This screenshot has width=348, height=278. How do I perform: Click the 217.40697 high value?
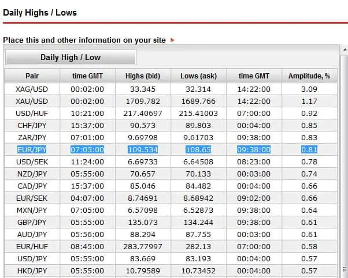pyautogui.click(x=143, y=114)
